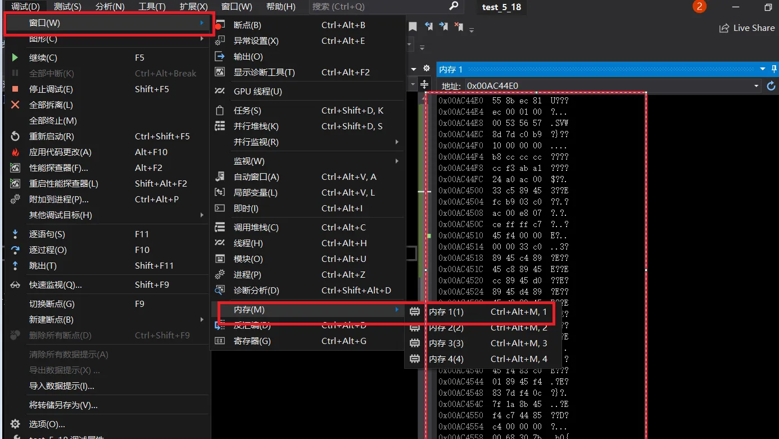
Task: Select 全部拆离(L)
Action: 107,105
